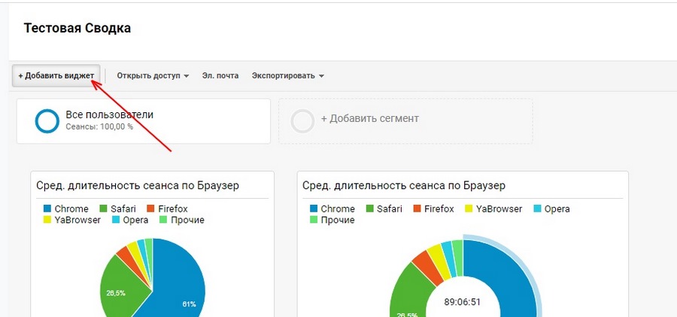Viewport: 677px width, 317px height.
Task: Click Chrome legend swatch in left widget
Action: [47, 209]
